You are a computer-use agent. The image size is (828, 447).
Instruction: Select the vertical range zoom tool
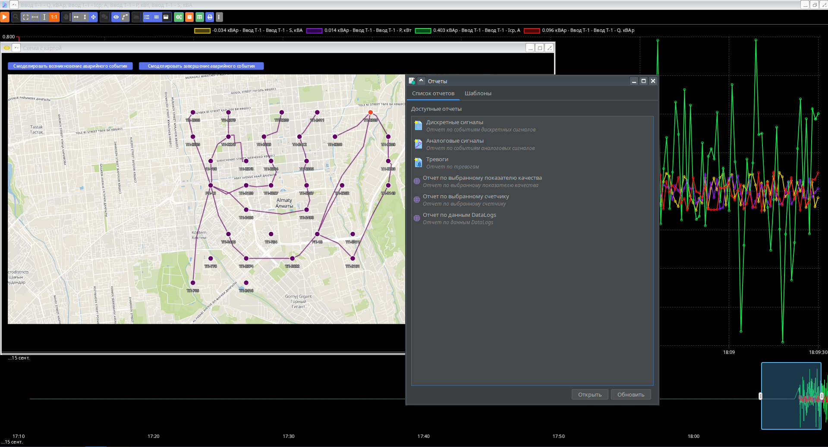pyautogui.click(x=44, y=17)
